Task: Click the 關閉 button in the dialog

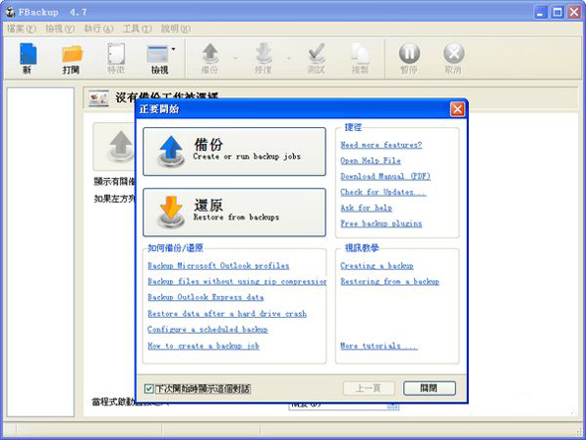Action: [x=429, y=388]
